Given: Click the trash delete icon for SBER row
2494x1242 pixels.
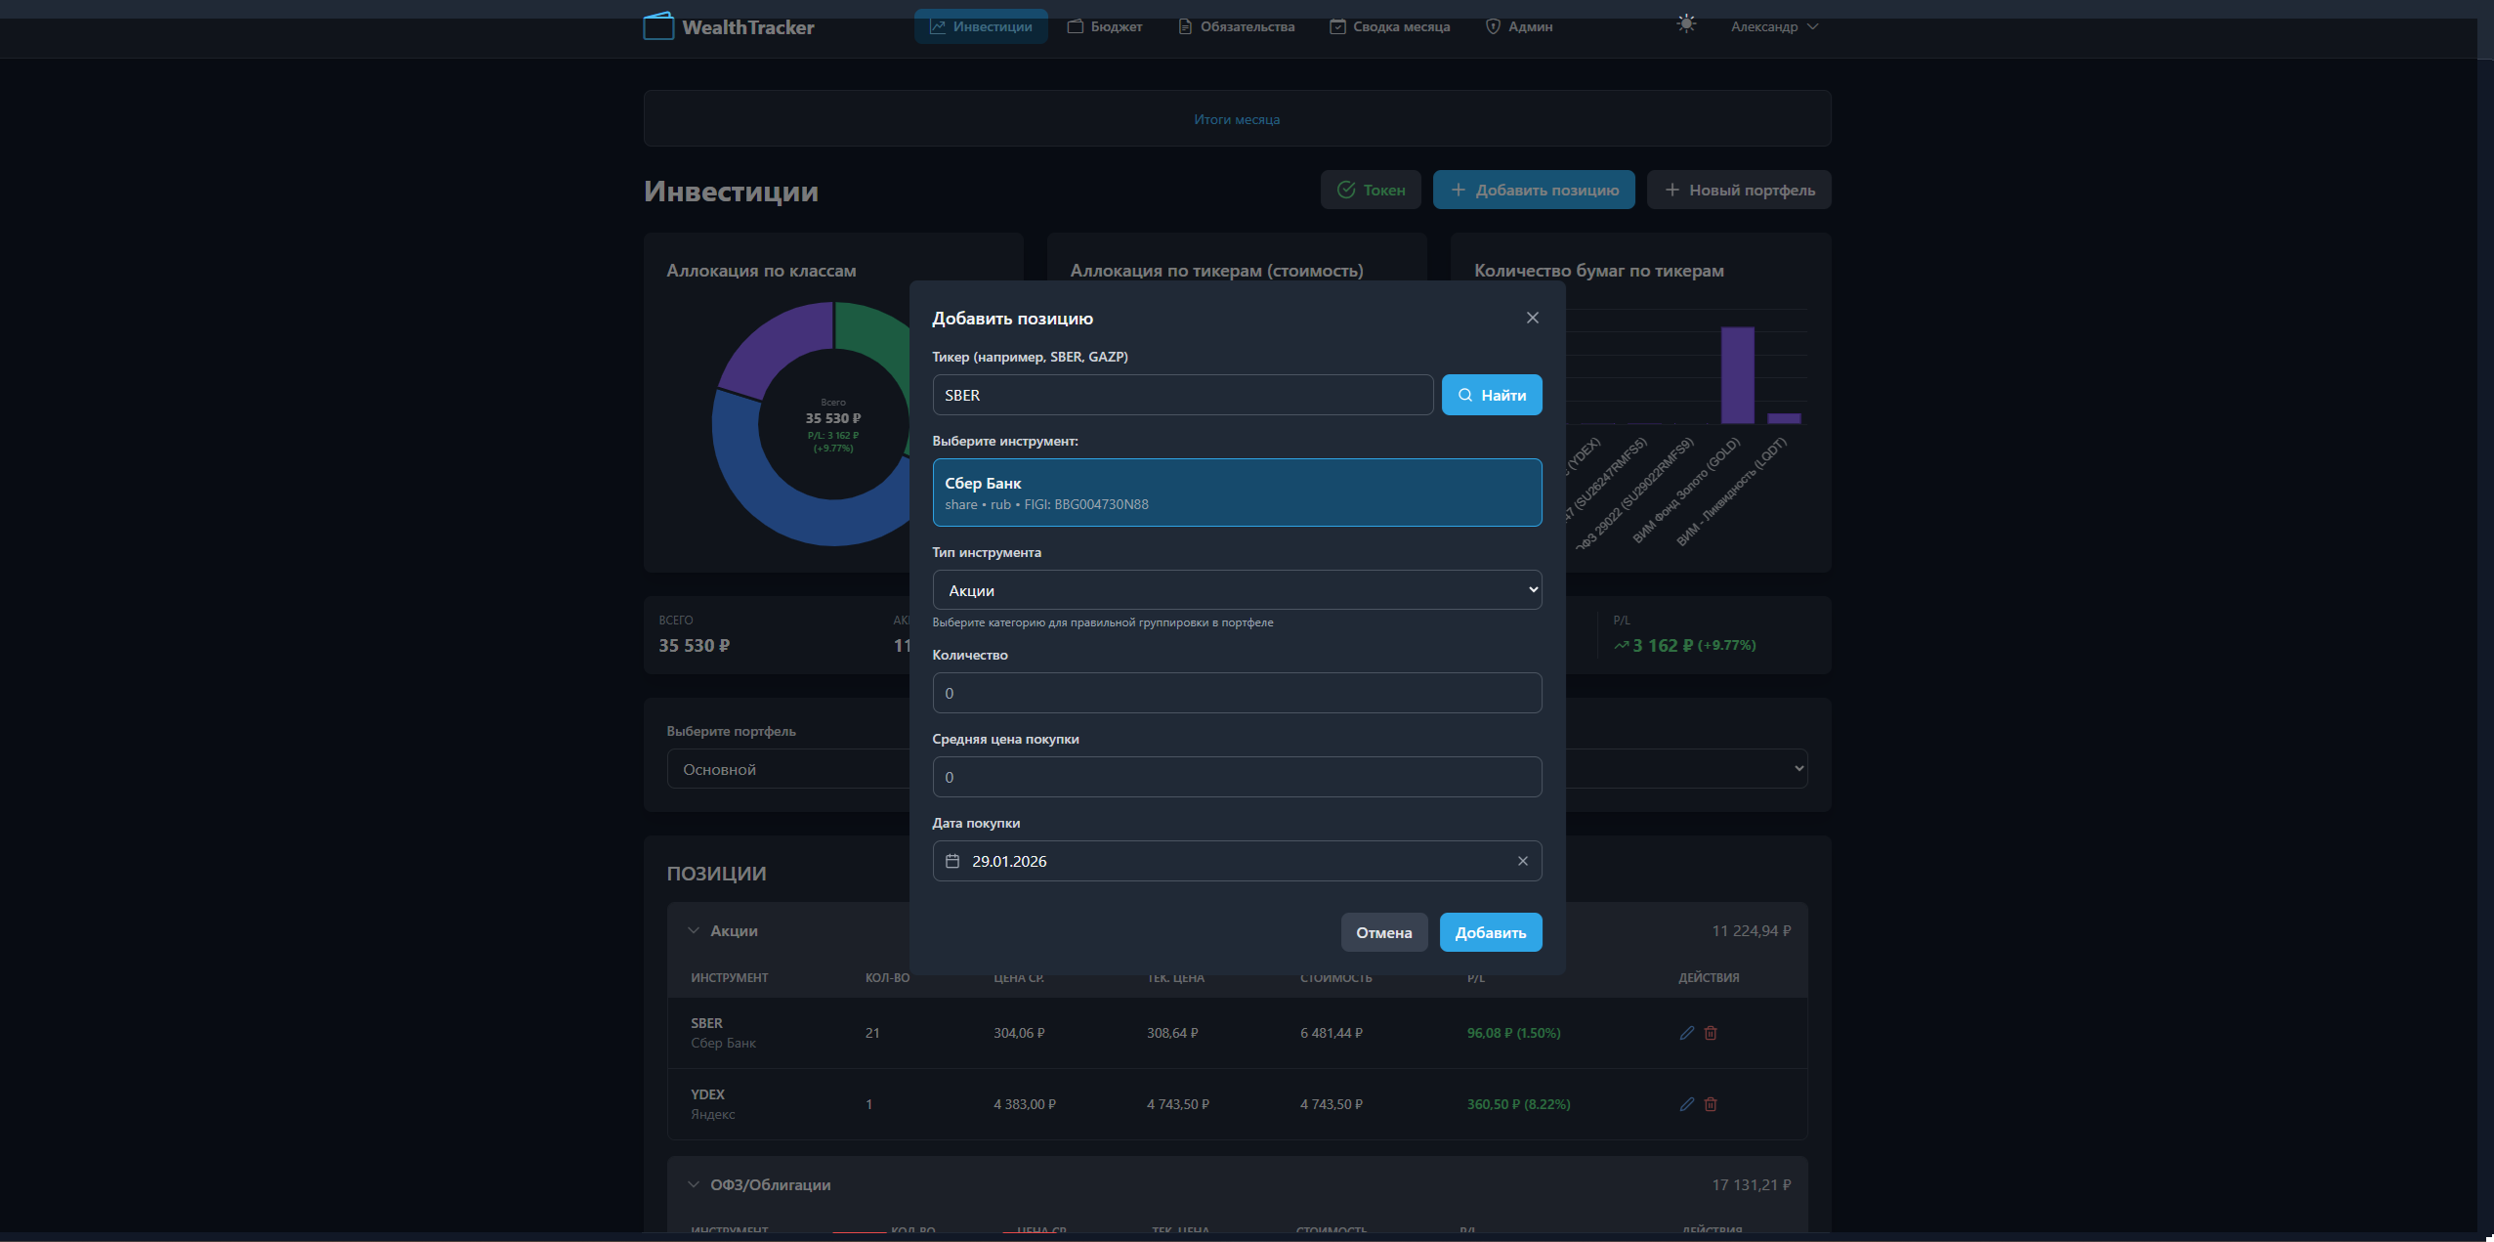Looking at the screenshot, I should point(1711,1033).
